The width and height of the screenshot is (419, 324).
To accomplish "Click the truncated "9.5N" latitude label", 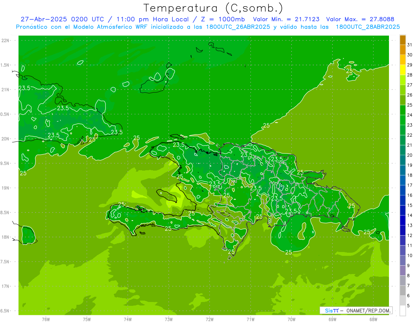I will 5,163.
